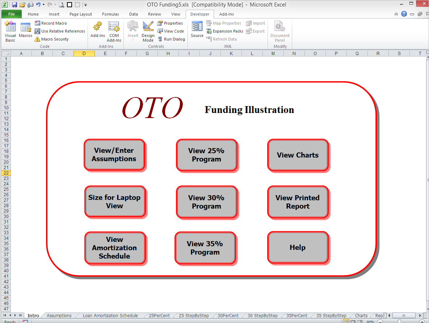Screen dimensions: 429x323
Task: Click View Amortization Schedule button
Action: click(114, 248)
